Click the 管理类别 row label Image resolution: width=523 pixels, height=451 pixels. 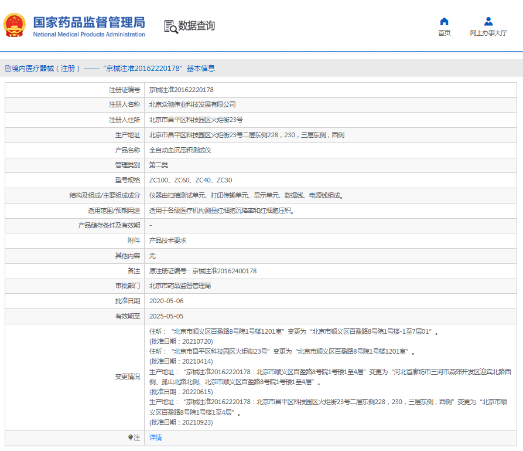coord(128,165)
